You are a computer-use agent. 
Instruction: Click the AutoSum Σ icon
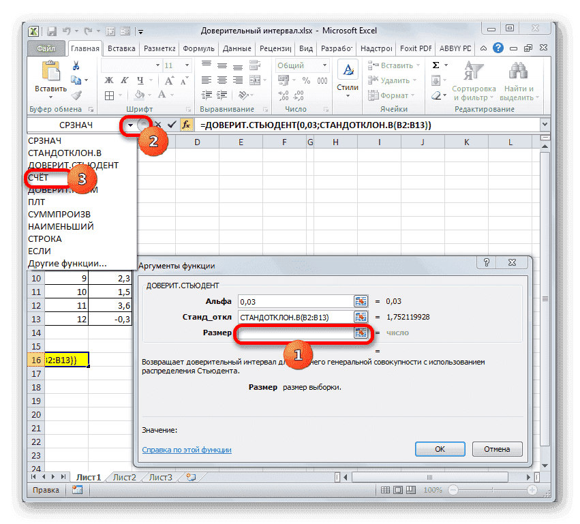[x=435, y=64]
